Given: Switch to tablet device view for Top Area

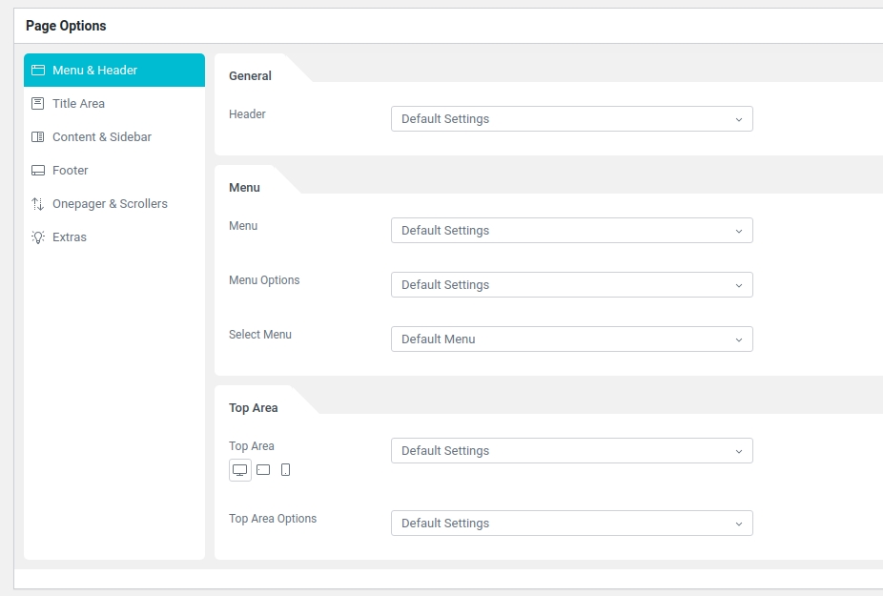Looking at the screenshot, I should [263, 470].
